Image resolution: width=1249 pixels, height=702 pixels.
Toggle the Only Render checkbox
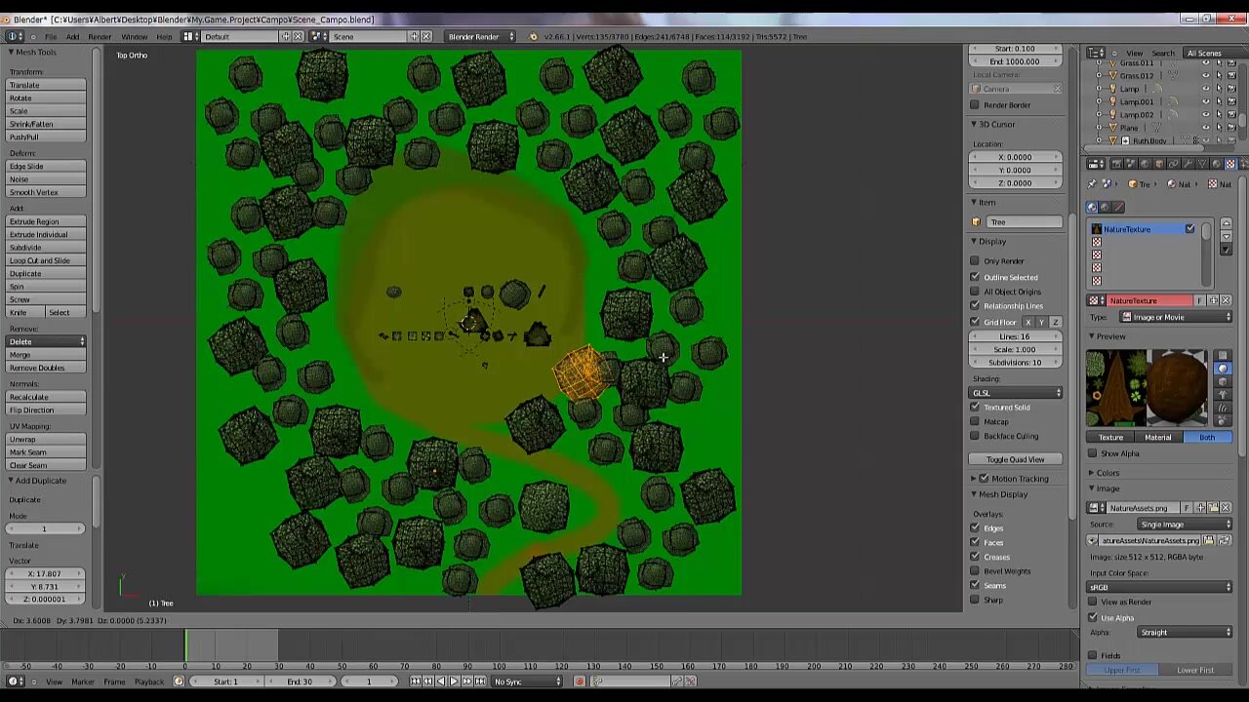975,261
